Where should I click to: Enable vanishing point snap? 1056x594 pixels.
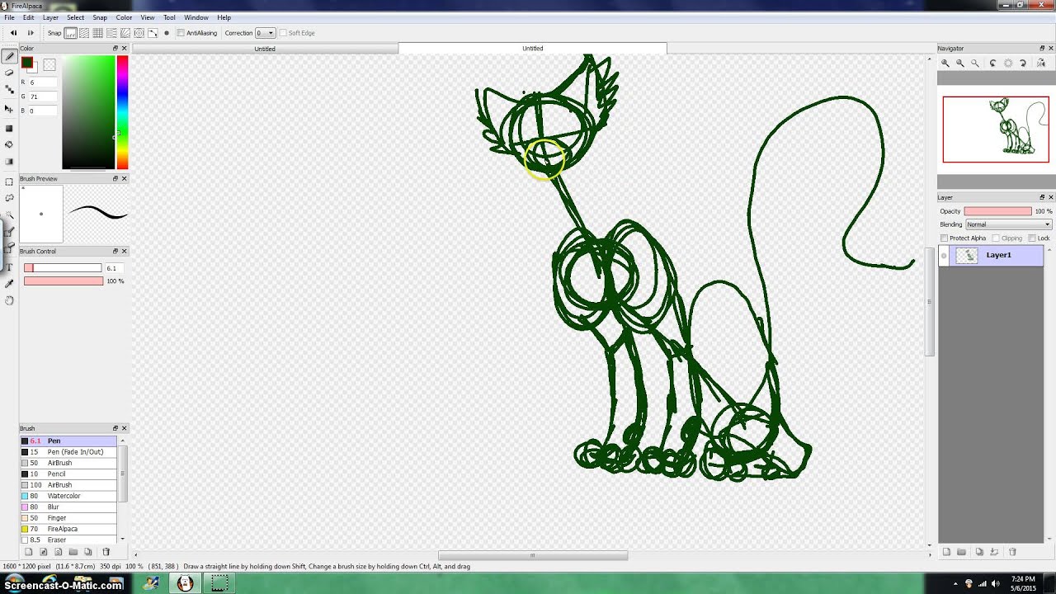click(111, 33)
